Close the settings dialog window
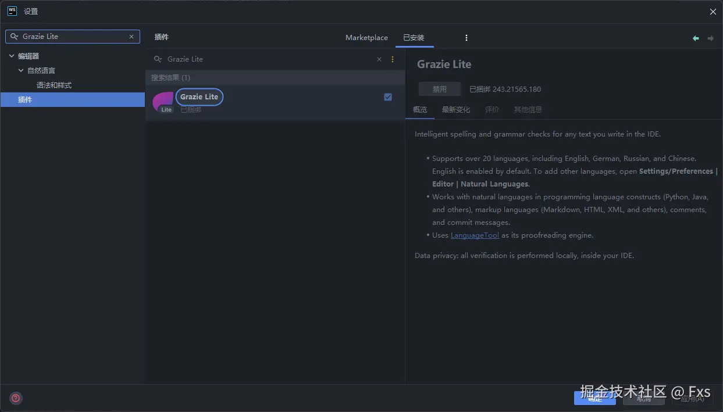 713,12
